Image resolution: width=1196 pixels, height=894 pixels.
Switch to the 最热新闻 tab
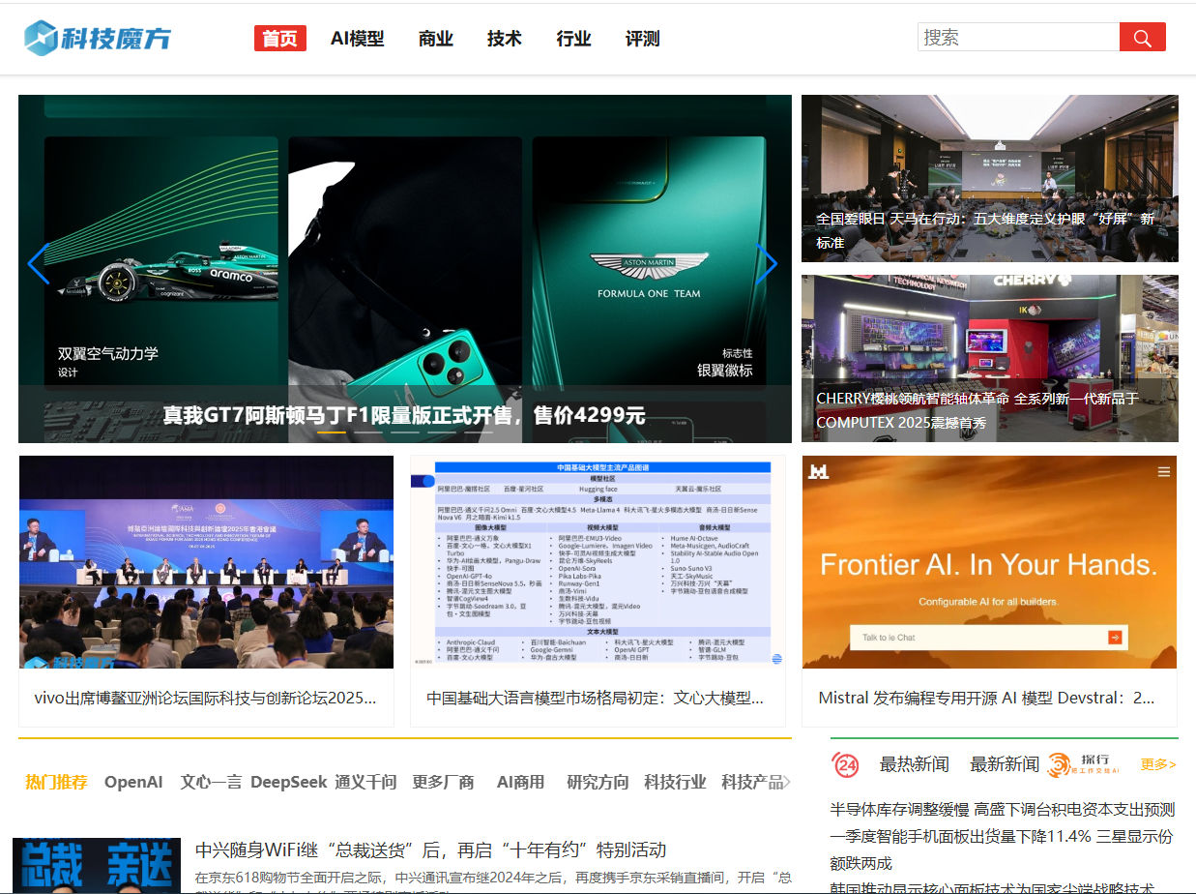[x=914, y=764]
